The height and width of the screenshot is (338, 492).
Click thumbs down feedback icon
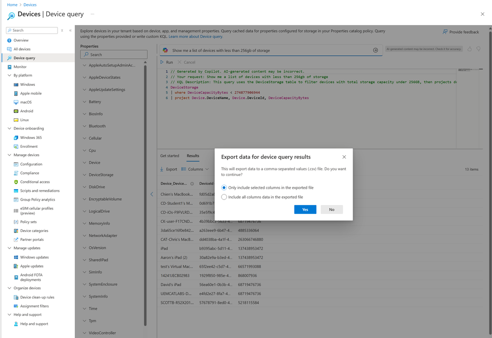click(x=478, y=49)
